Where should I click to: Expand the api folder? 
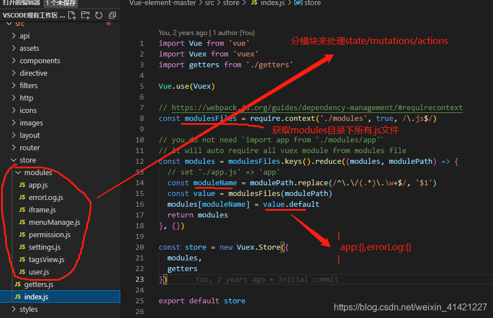pos(14,36)
